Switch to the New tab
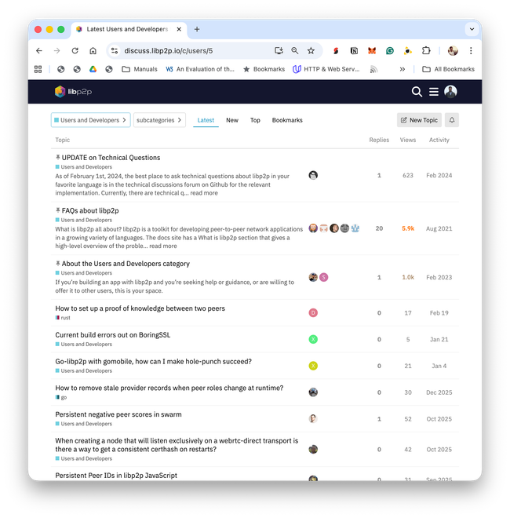The width and height of the screenshot is (510, 518). click(x=232, y=120)
